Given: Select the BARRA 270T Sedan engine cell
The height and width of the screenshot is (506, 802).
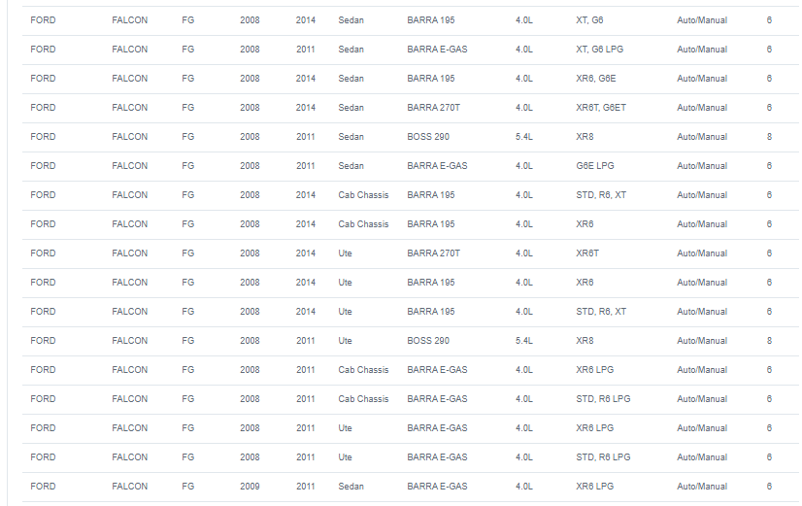Looking at the screenshot, I should coord(433,108).
